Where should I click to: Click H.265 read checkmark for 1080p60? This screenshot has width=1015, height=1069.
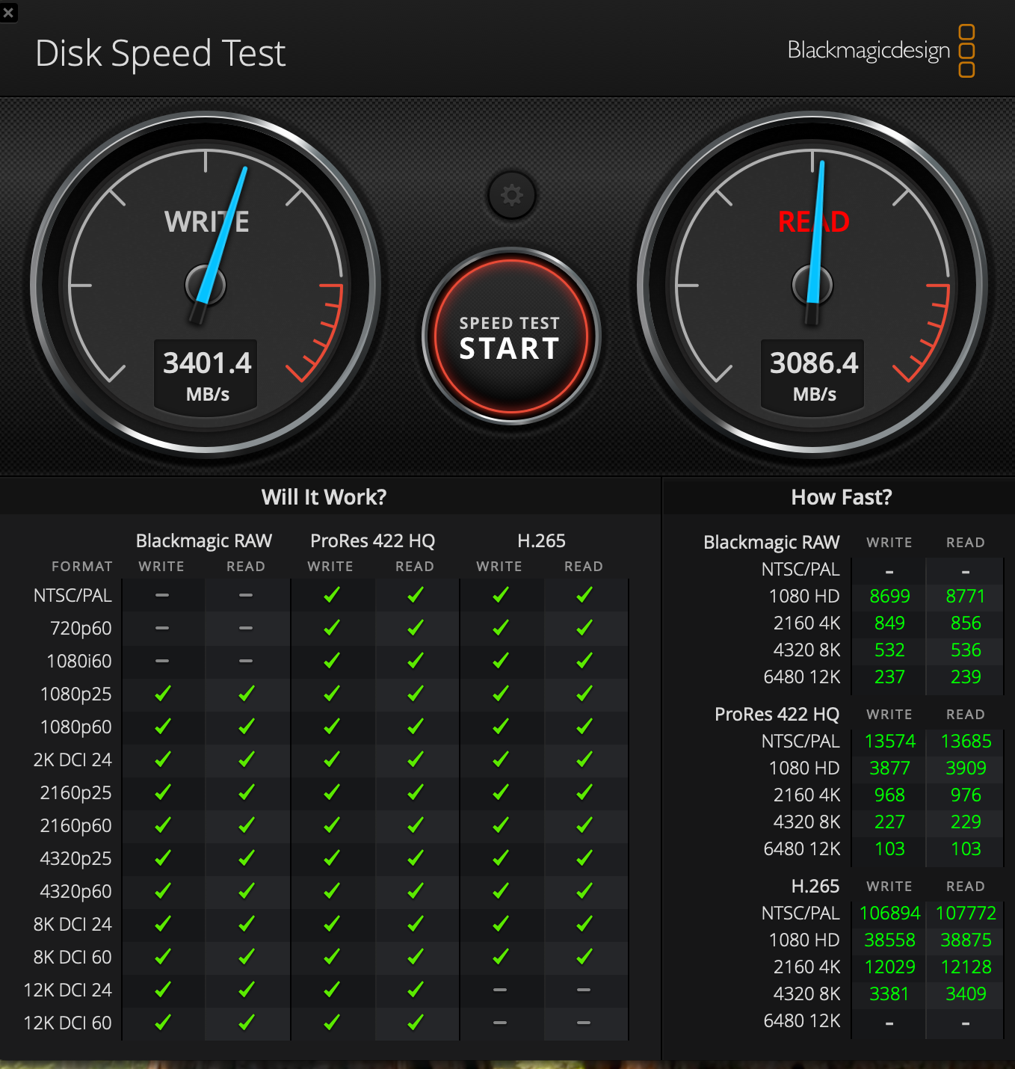coord(584,727)
